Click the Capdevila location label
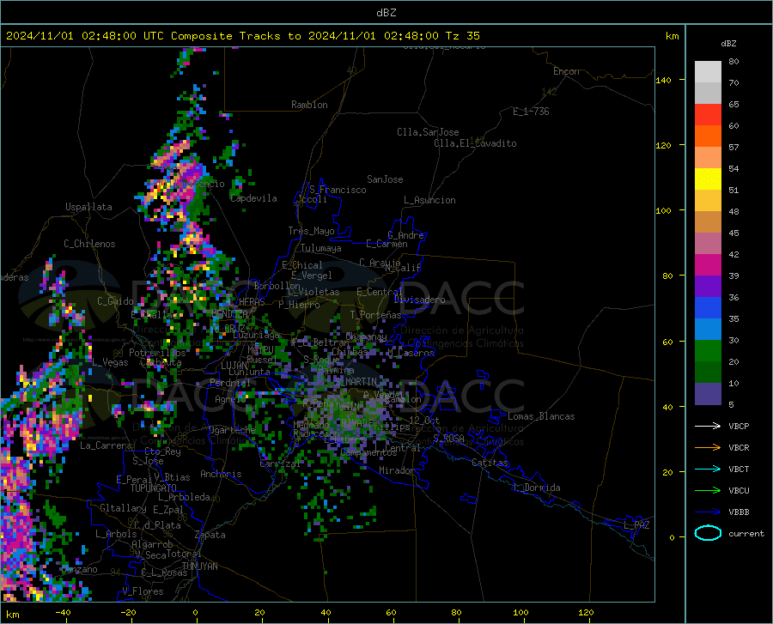This screenshot has height=624, width=773. (x=254, y=198)
